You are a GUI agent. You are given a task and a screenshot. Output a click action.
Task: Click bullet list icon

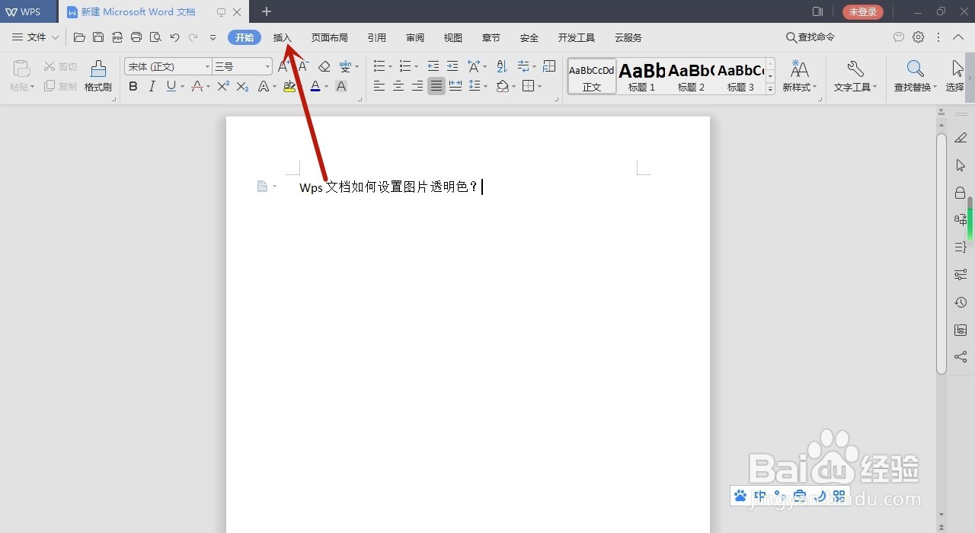379,67
